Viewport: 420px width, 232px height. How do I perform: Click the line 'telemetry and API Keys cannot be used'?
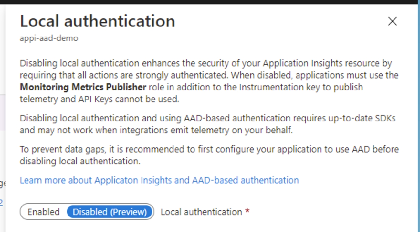point(99,99)
